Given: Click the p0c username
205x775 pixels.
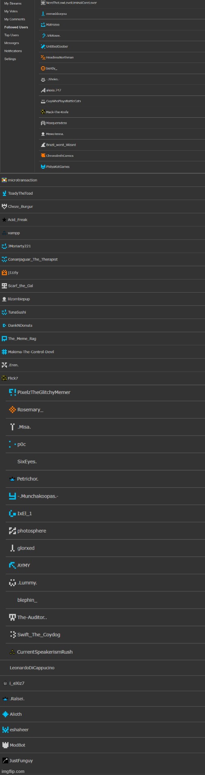Looking at the screenshot, I should tap(21, 444).
